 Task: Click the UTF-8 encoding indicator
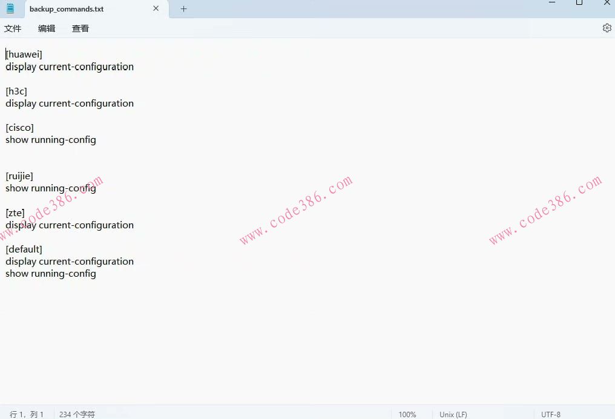551,414
